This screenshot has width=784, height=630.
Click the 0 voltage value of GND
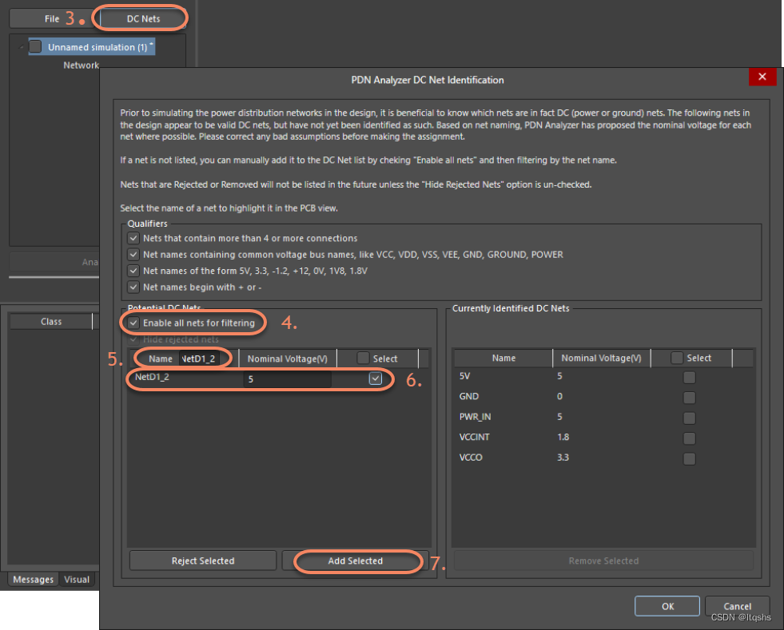[559, 396]
